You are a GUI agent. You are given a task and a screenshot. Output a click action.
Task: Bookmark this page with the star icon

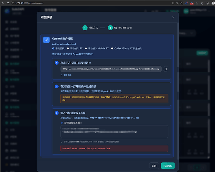pos(182,3)
